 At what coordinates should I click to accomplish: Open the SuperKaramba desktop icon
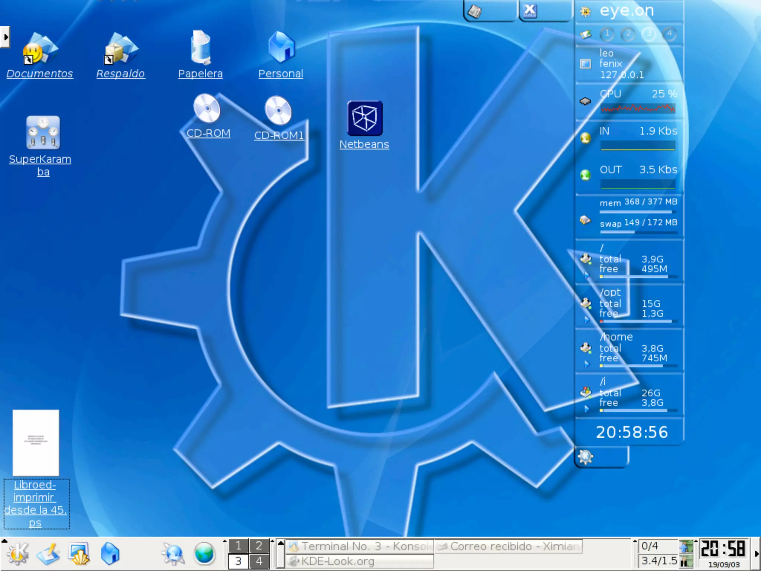pyautogui.click(x=43, y=133)
